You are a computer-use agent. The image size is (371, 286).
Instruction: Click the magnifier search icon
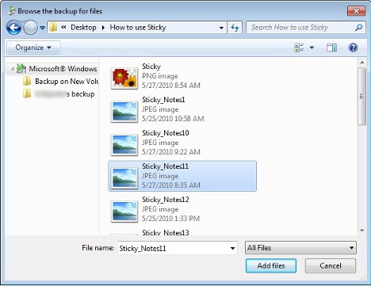358,27
